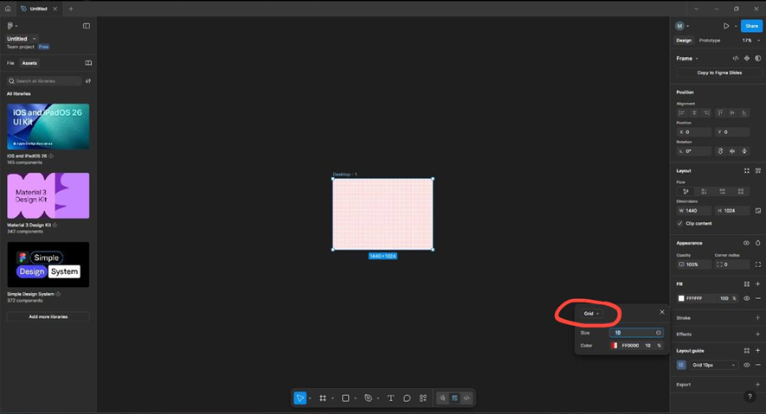Select the Move tool in bottom toolbar

300,398
